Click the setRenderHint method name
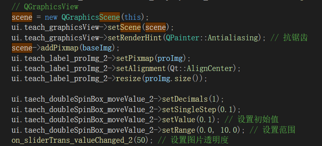Image resolution: width=322 pixels, height=146 pixels. 135,38
